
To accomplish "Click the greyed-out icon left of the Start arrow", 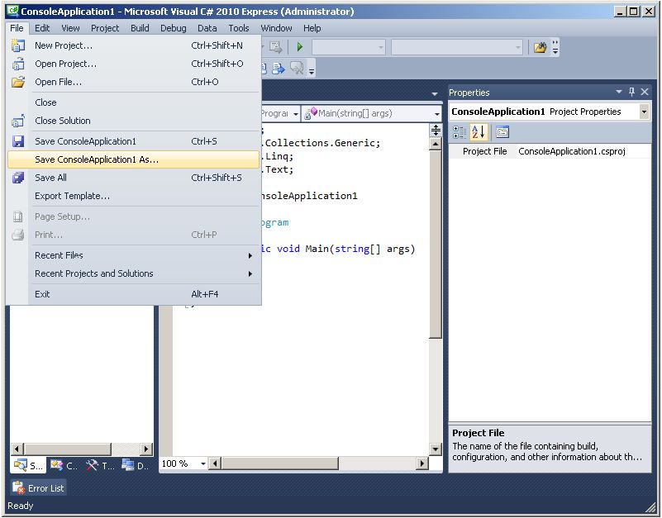I will coord(276,47).
